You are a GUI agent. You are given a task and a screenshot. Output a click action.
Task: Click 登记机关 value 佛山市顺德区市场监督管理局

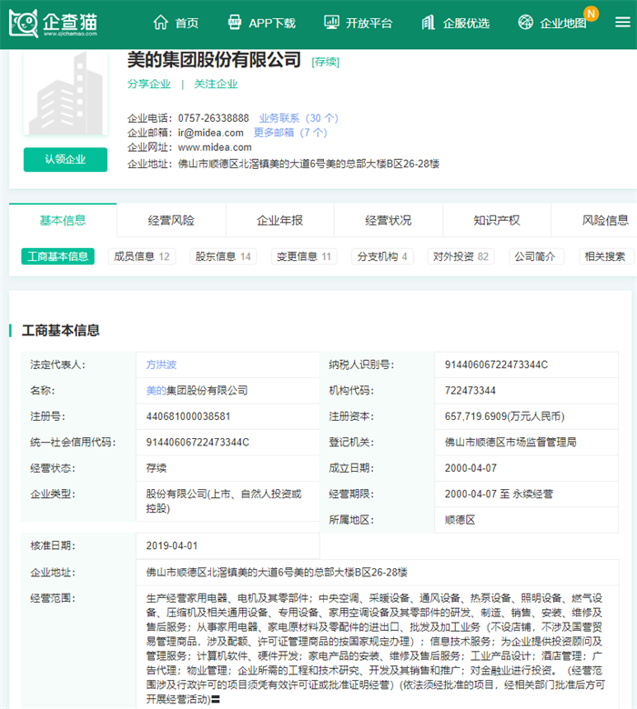click(x=511, y=443)
